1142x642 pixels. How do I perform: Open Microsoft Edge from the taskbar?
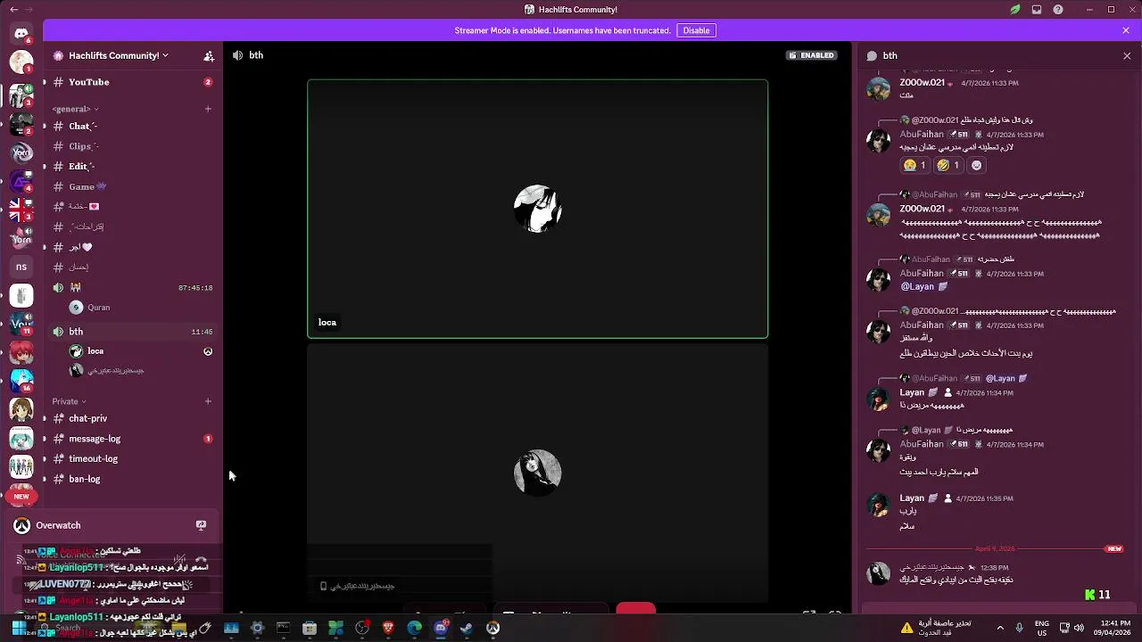click(x=415, y=629)
